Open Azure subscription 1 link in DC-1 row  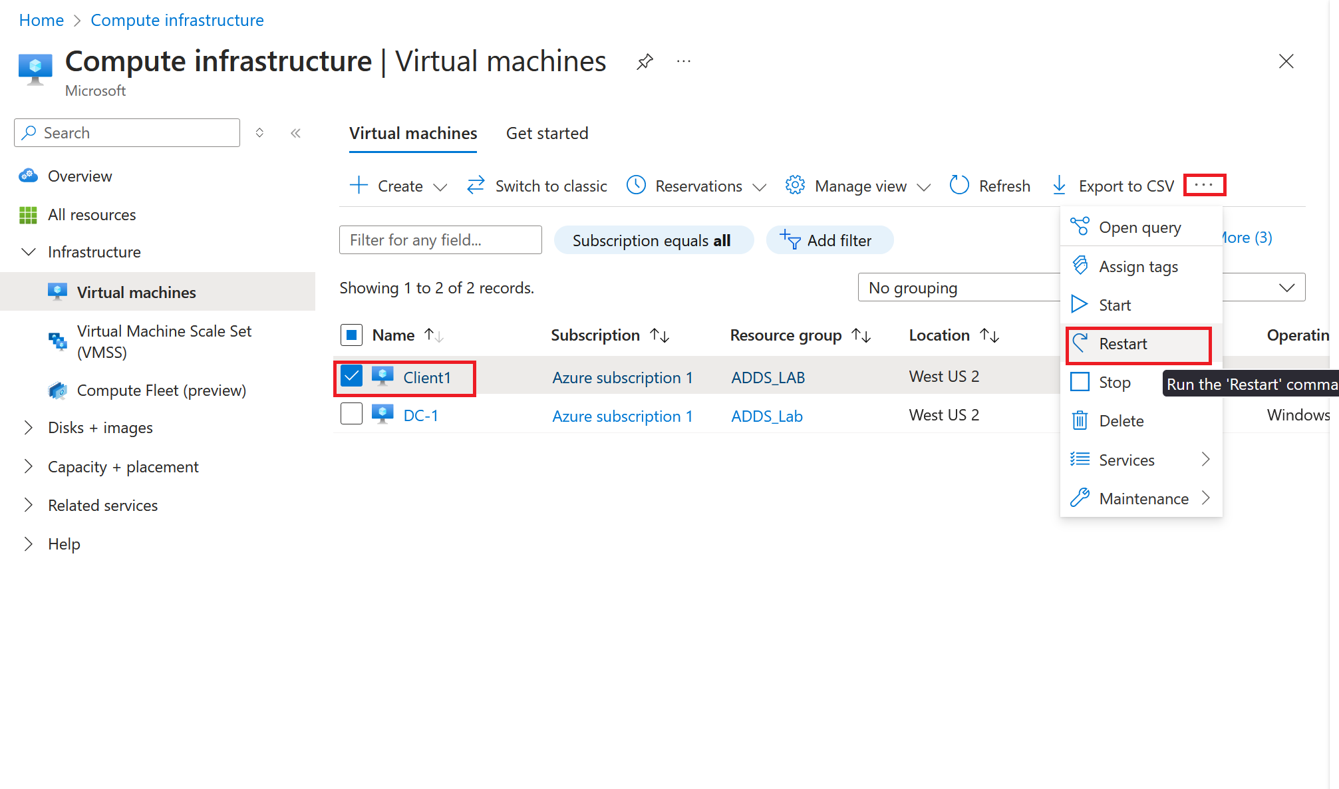click(623, 416)
